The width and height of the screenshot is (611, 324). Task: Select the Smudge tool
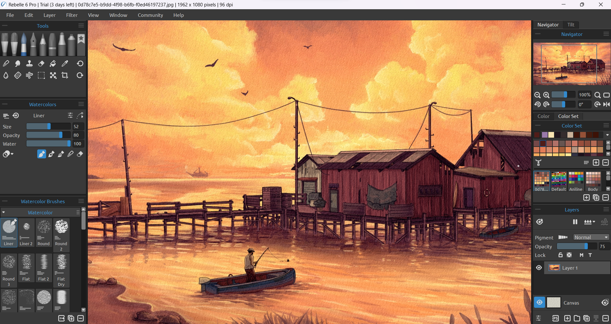(x=18, y=64)
